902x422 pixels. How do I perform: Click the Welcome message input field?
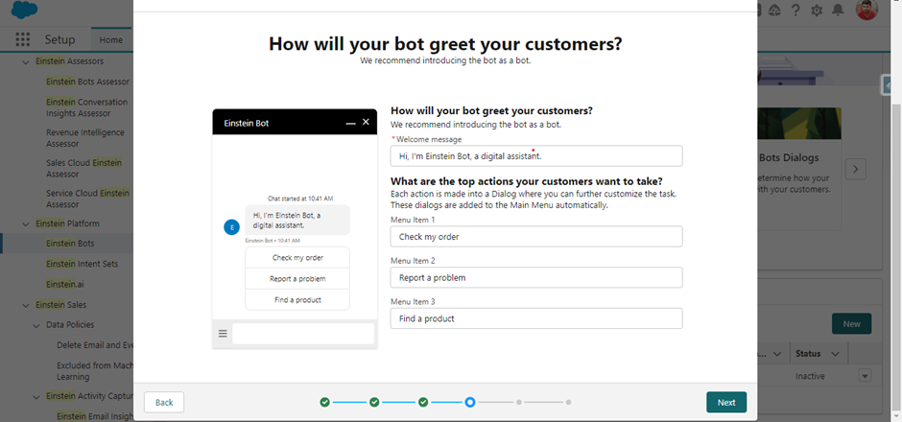(536, 155)
